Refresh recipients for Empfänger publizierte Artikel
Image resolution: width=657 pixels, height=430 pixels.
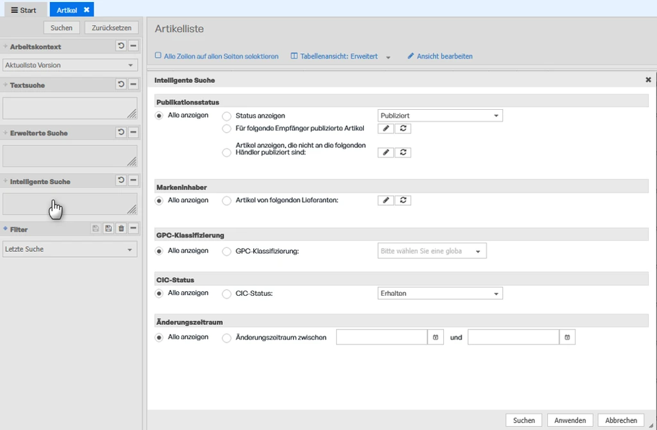pyautogui.click(x=403, y=128)
